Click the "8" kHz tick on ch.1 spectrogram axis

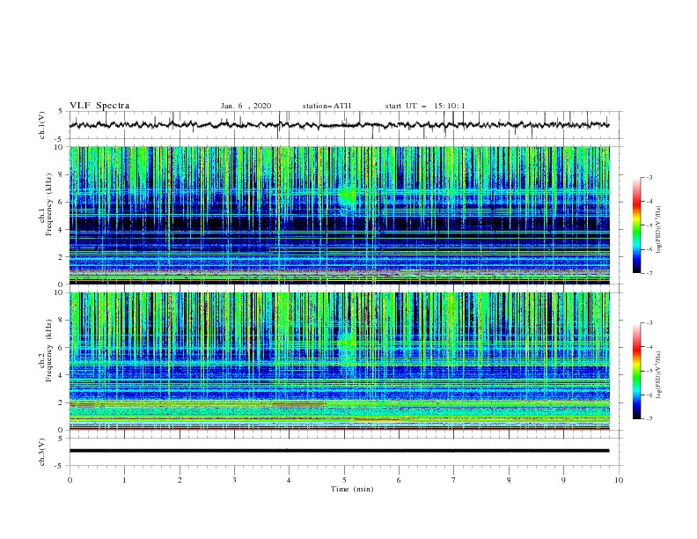61,174
